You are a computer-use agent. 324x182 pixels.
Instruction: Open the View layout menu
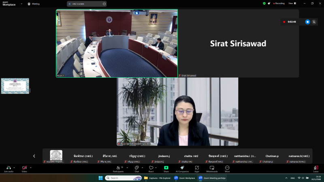pyautogui.click(x=291, y=3)
